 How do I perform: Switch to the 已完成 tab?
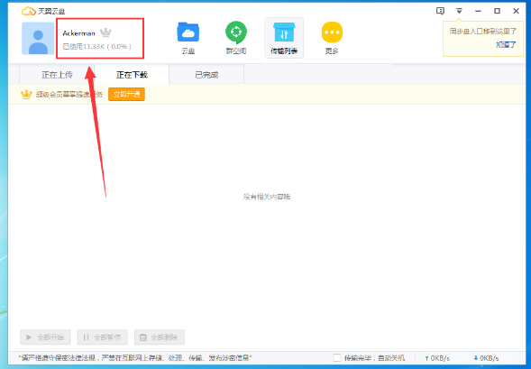[206, 75]
